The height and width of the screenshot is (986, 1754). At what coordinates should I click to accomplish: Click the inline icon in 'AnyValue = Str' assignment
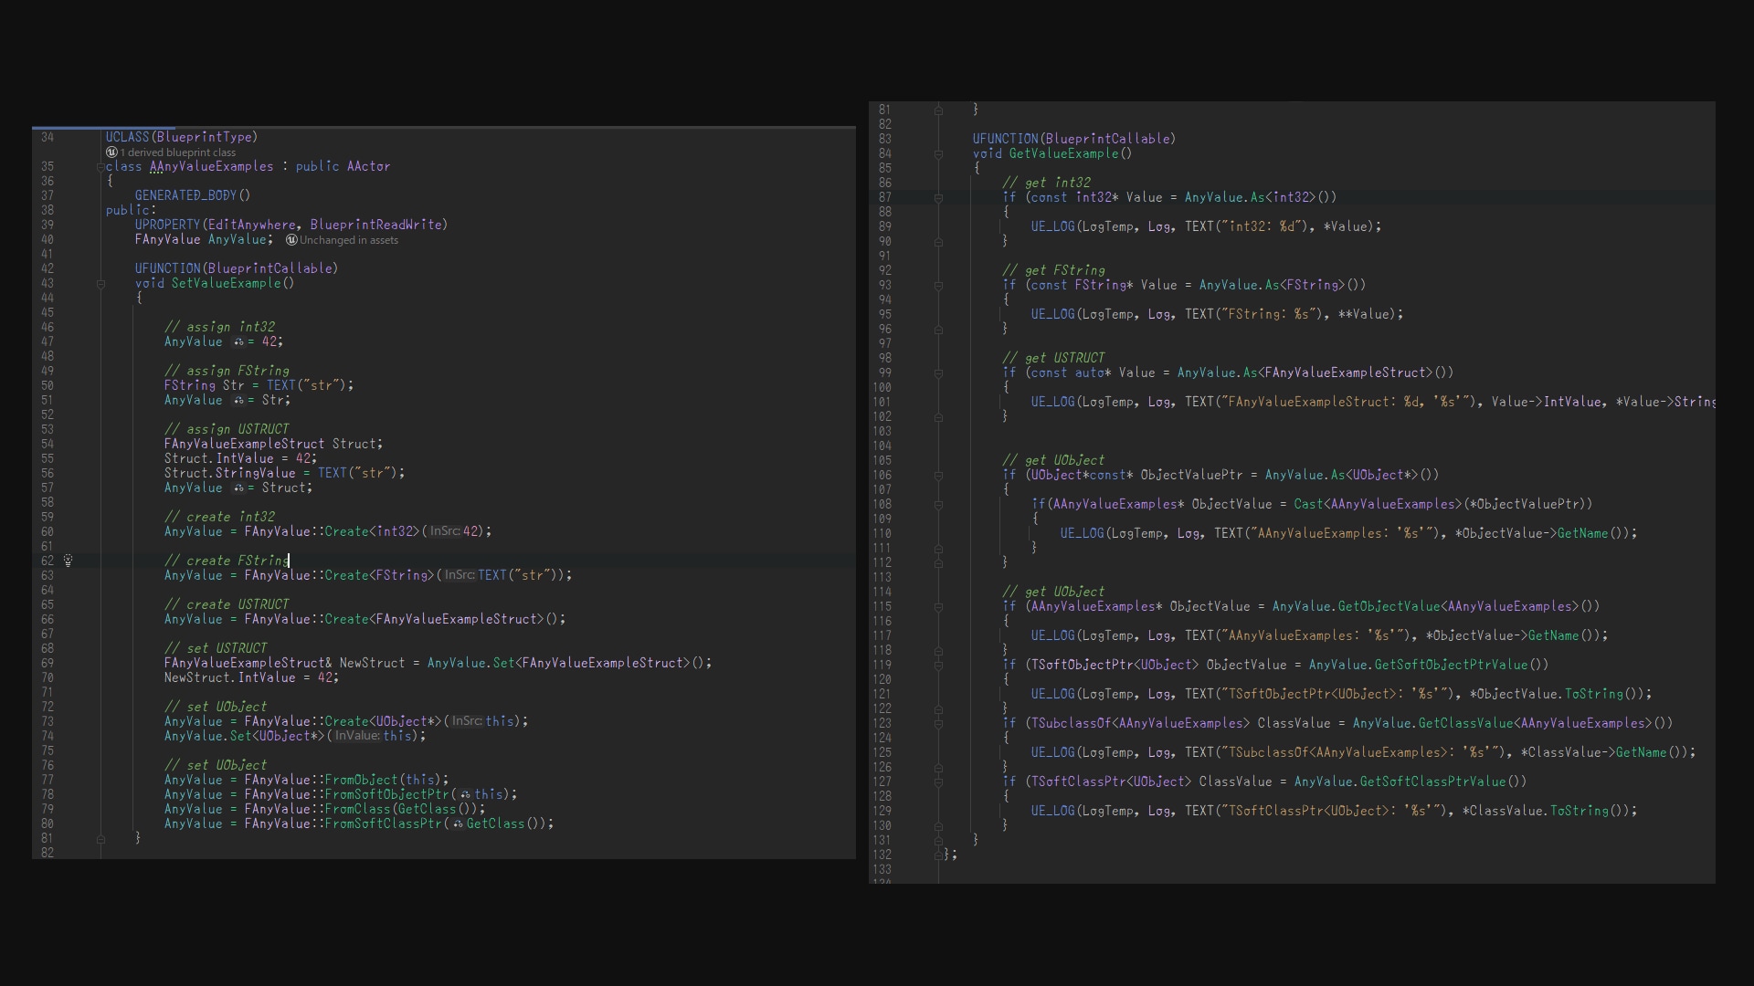[x=240, y=401]
